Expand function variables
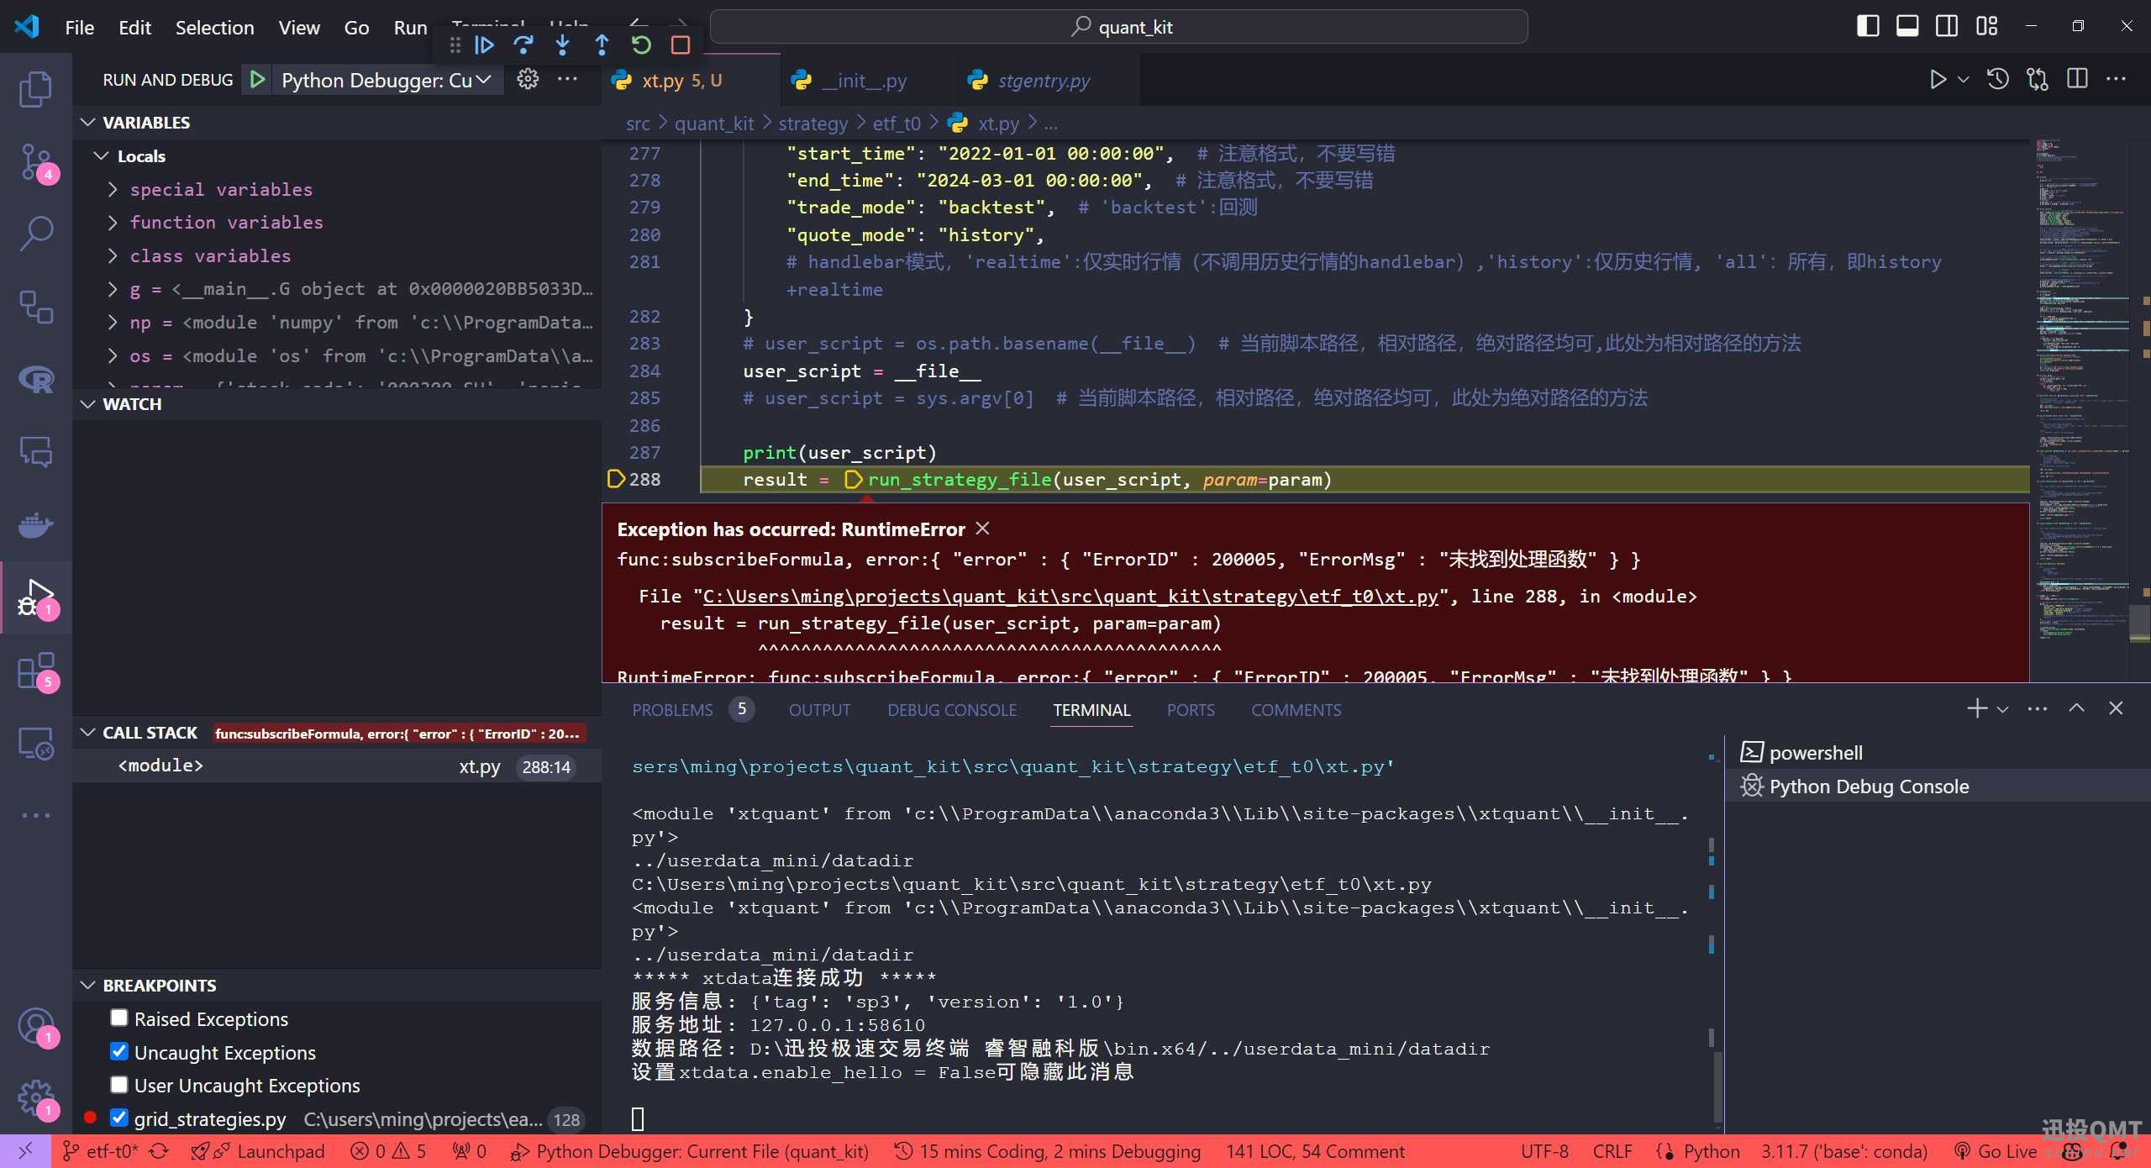 pos(113,222)
